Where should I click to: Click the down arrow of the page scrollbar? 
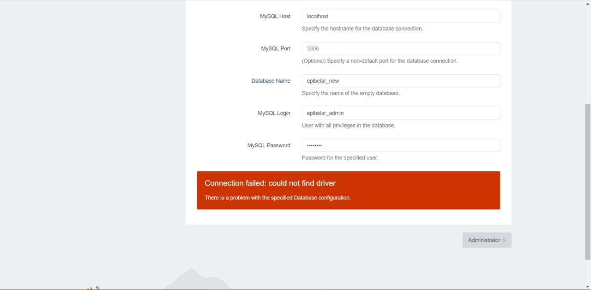(x=587, y=286)
